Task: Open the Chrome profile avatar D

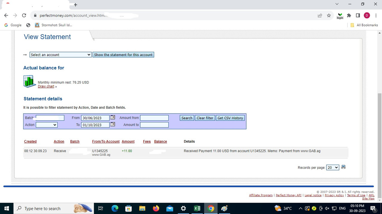Action: point(367,15)
